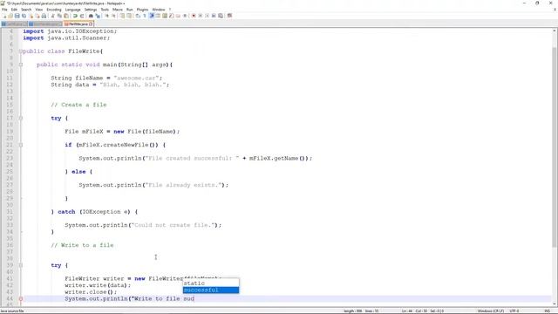
Task: Click in line 19 'File mFileX = new File'
Action: pyautogui.click(x=122, y=132)
